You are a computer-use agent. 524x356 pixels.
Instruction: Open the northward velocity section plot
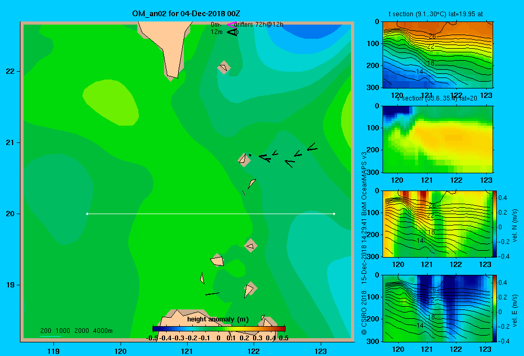(438, 224)
